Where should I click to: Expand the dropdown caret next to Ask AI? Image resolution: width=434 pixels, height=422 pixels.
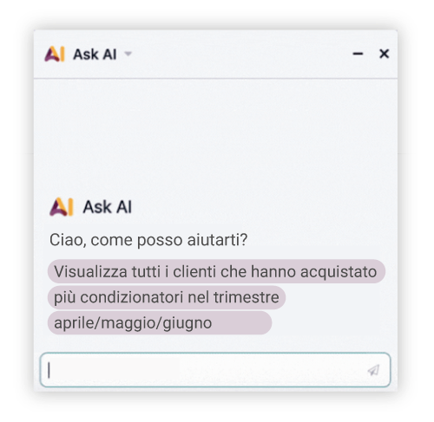[128, 54]
